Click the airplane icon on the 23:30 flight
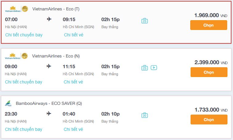233x140 pixels. click(49, 113)
